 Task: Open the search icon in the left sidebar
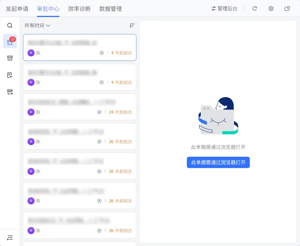pyautogui.click(x=10, y=26)
